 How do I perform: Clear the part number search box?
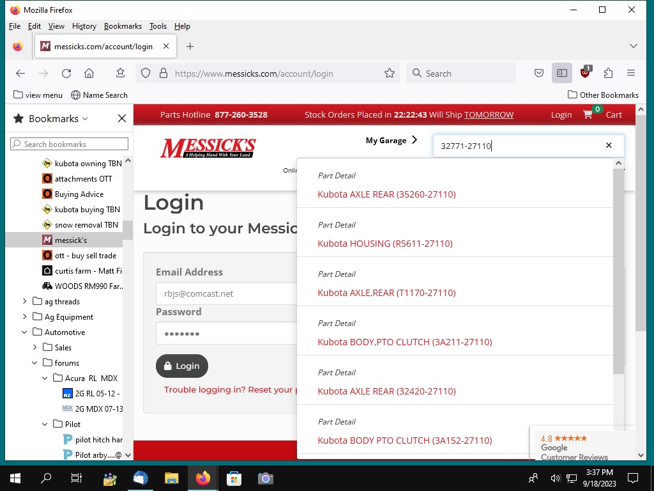pyautogui.click(x=609, y=145)
